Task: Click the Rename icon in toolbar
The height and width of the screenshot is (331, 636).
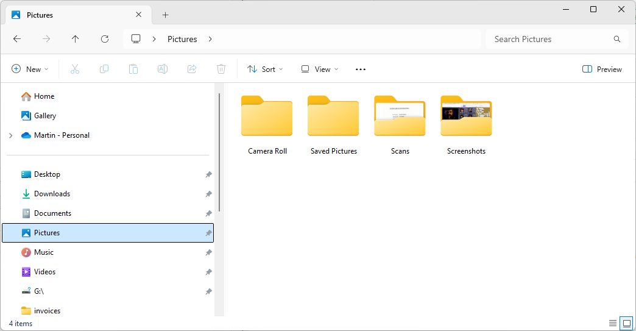Action: [163, 69]
